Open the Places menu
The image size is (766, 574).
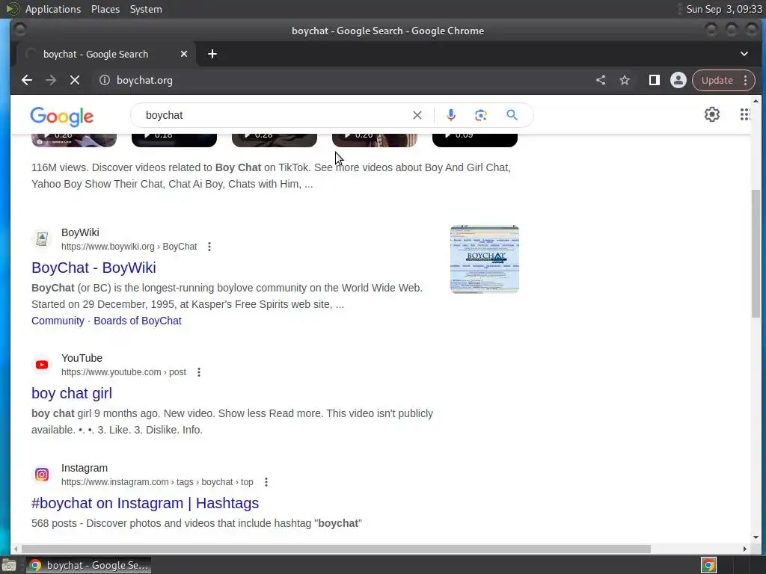(x=105, y=9)
